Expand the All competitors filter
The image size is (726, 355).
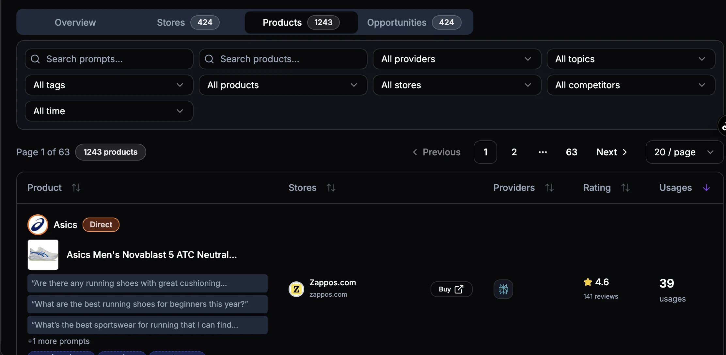tap(630, 85)
